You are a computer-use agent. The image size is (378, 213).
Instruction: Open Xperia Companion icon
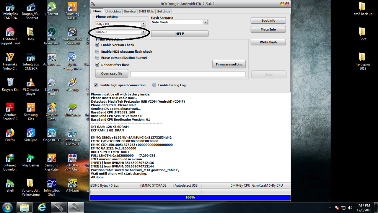click(72, 62)
